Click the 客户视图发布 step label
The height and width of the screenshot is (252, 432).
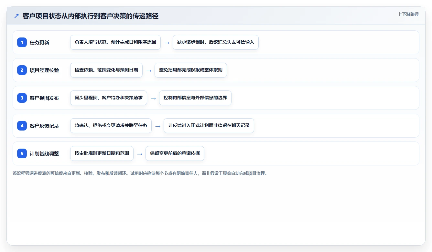click(44, 98)
